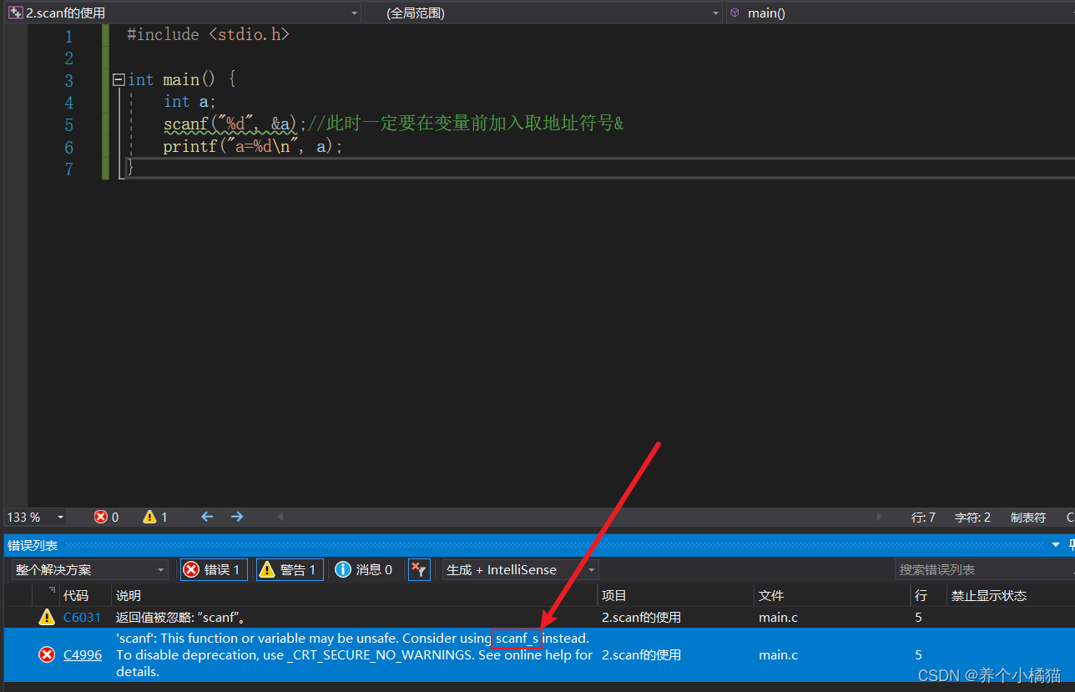This screenshot has height=692, width=1075.
Task: Click the clear filter funnel icon
Action: pos(418,569)
